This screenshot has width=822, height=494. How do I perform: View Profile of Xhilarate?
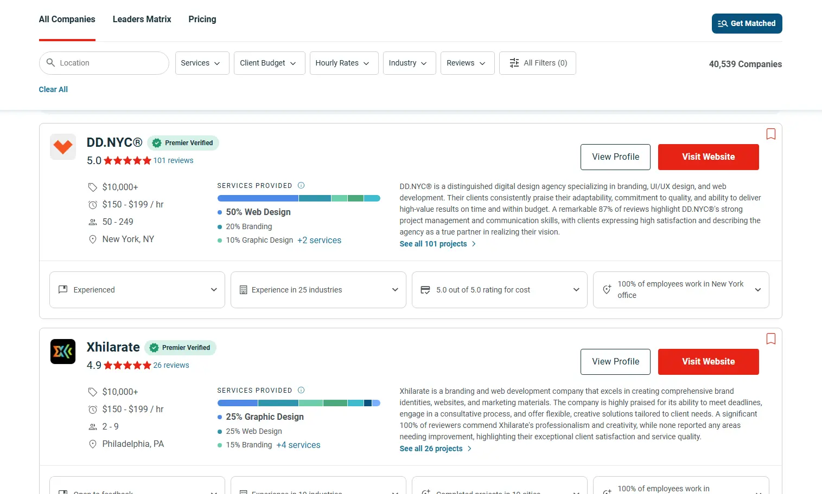click(x=615, y=362)
